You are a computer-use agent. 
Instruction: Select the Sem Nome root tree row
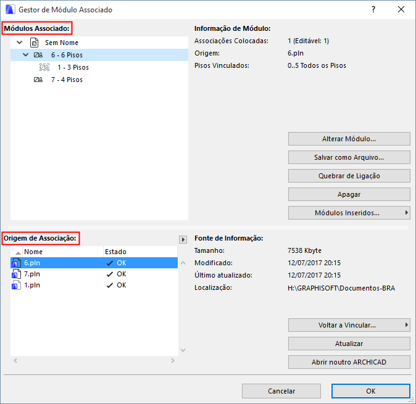pyautogui.click(x=99, y=43)
